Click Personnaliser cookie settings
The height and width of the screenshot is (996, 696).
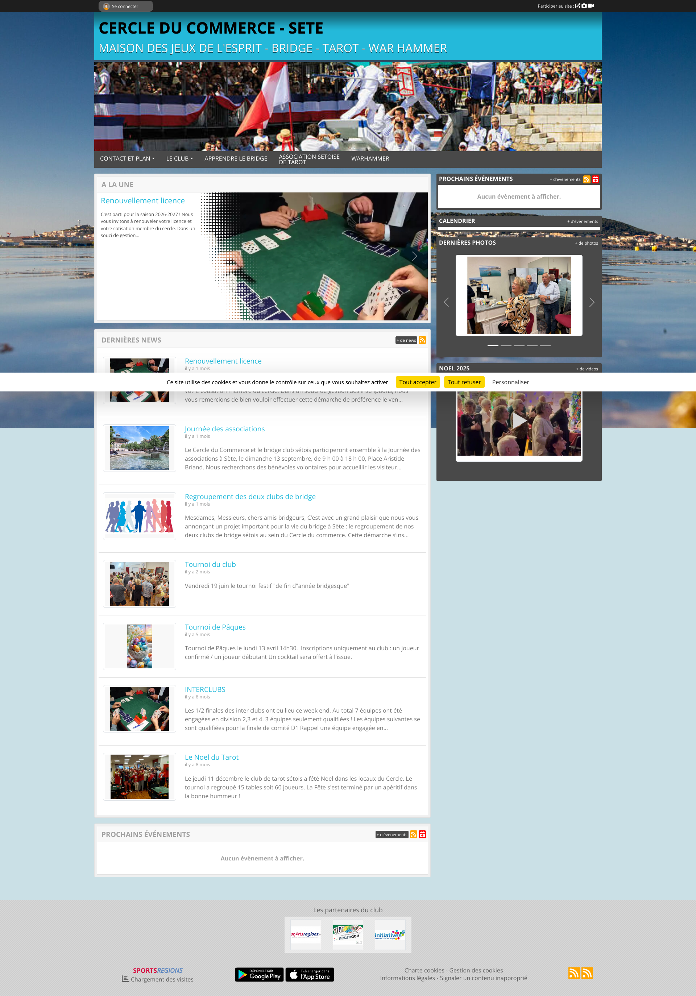click(510, 382)
